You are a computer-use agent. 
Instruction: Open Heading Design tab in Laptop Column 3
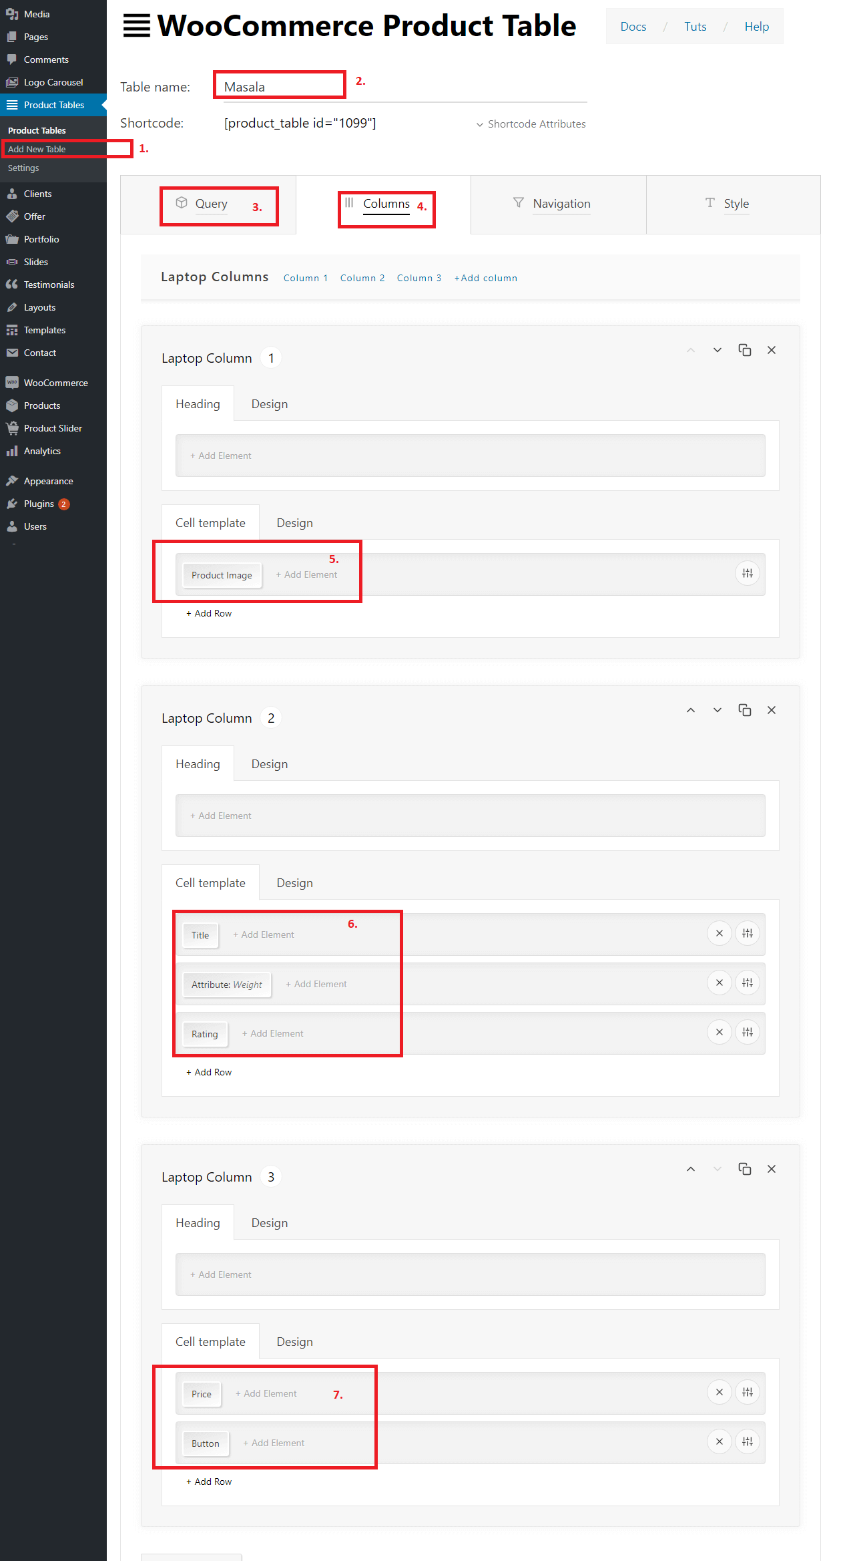270,1223
